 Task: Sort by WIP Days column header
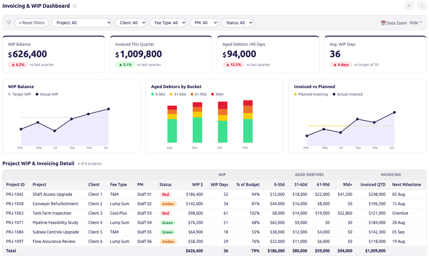[x=219, y=185]
